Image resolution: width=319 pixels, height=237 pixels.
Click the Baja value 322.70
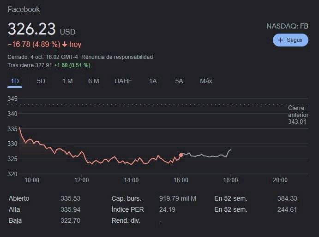pos(70,220)
